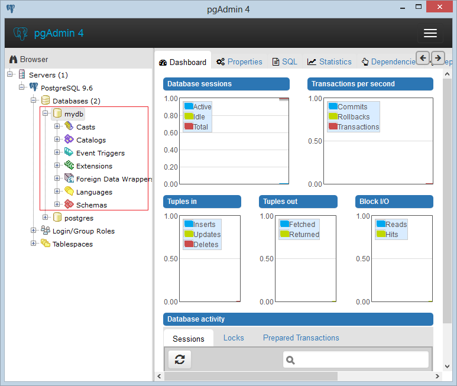
Task: Select the Locks activity tab
Action: [x=234, y=338]
